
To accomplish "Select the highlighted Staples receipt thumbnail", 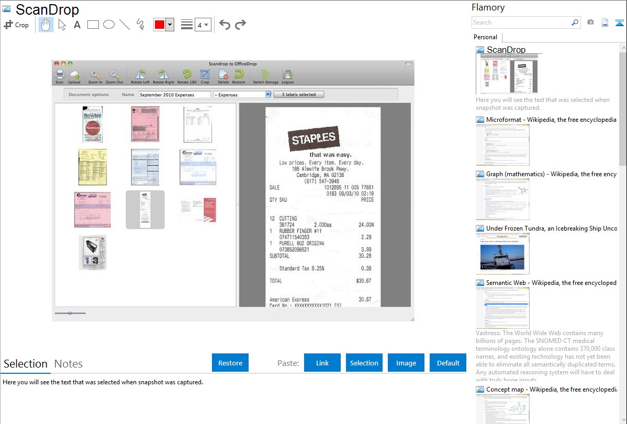I will [x=145, y=210].
